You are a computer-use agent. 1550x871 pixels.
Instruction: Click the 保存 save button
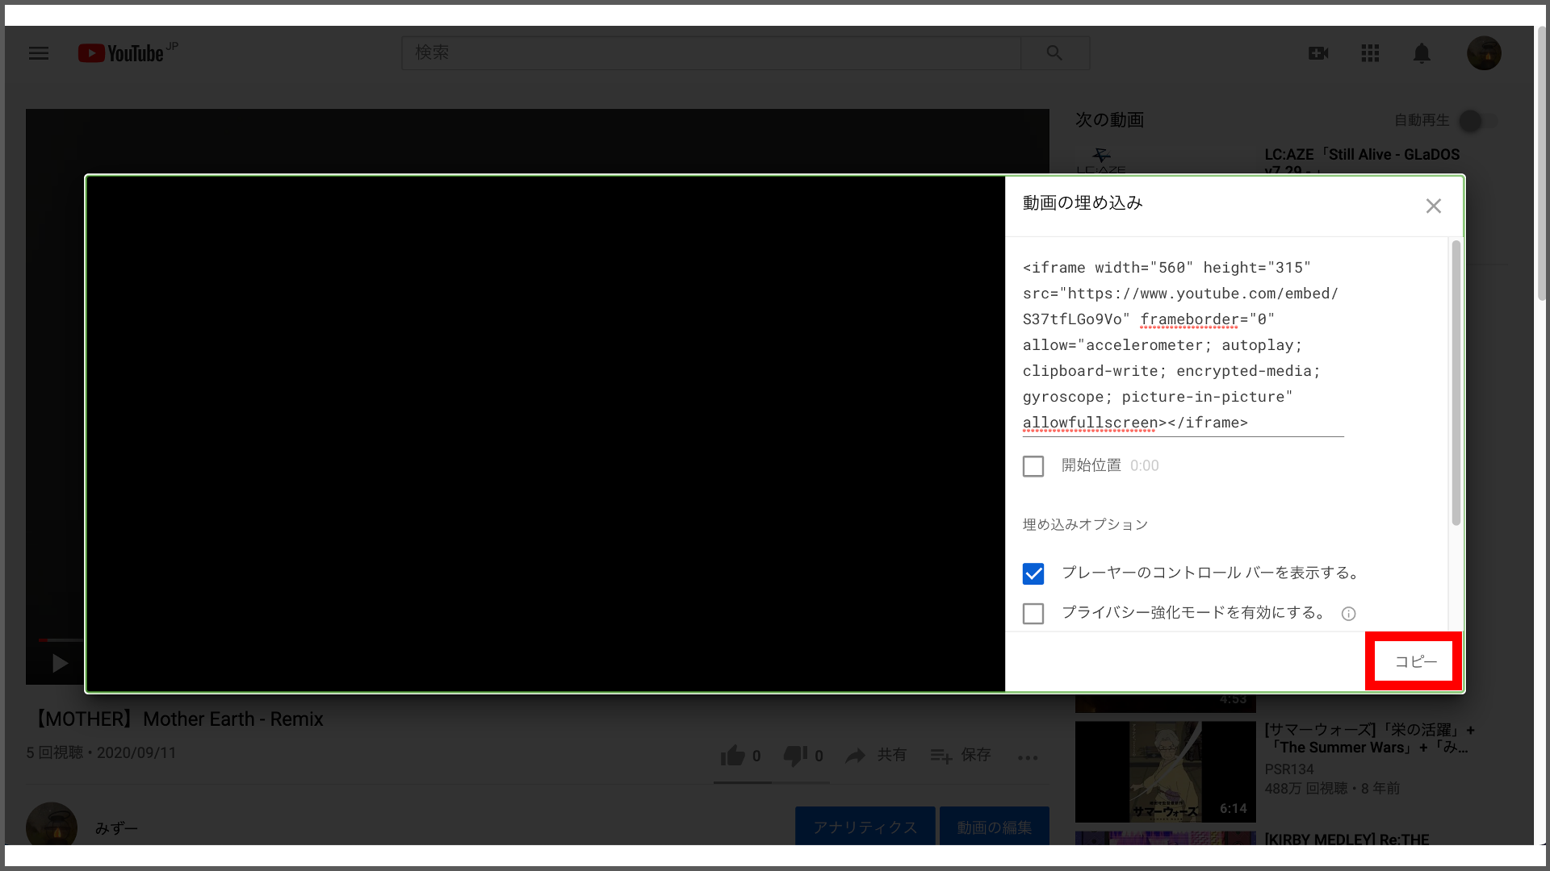[961, 756]
